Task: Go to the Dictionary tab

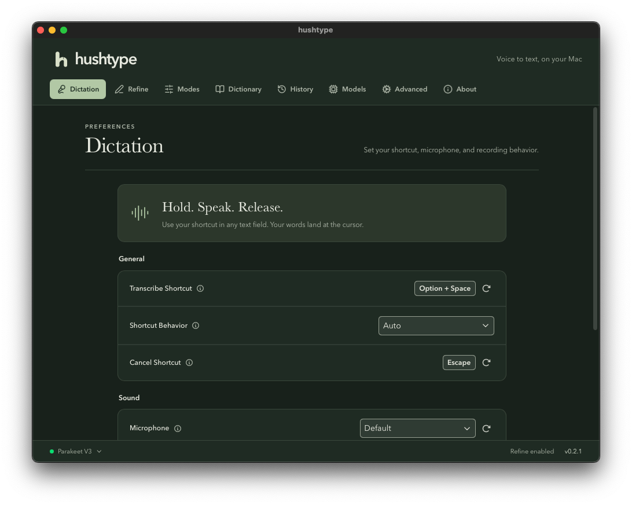Action: coord(238,89)
